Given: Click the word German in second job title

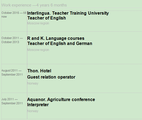Looking at the screenshot, I should click(84, 43).
